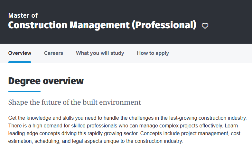Open the Careers tab
The width and height of the screenshot is (252, 147).
coord(53,53)
